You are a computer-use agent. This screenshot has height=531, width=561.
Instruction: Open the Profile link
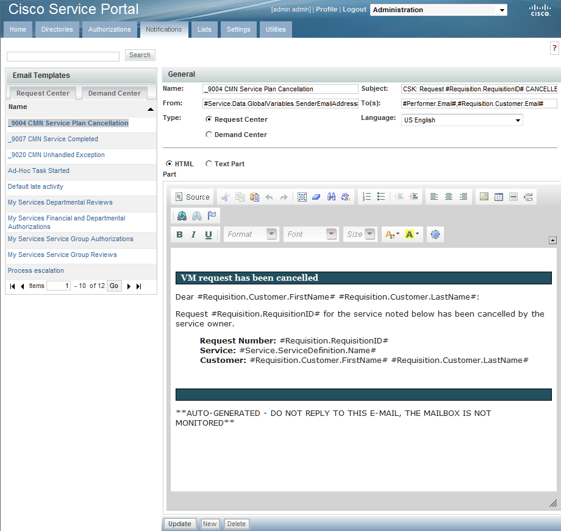tap(327, 9)
